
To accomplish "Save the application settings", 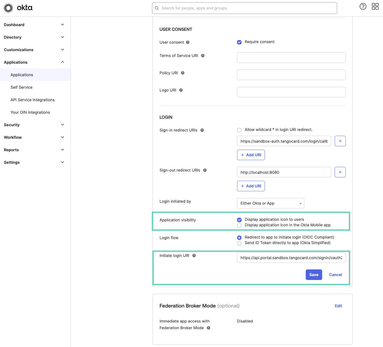I will 314,275.
